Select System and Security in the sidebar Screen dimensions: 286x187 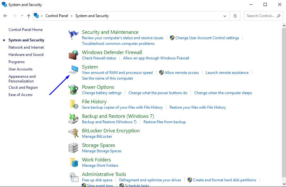coord(26,40)
